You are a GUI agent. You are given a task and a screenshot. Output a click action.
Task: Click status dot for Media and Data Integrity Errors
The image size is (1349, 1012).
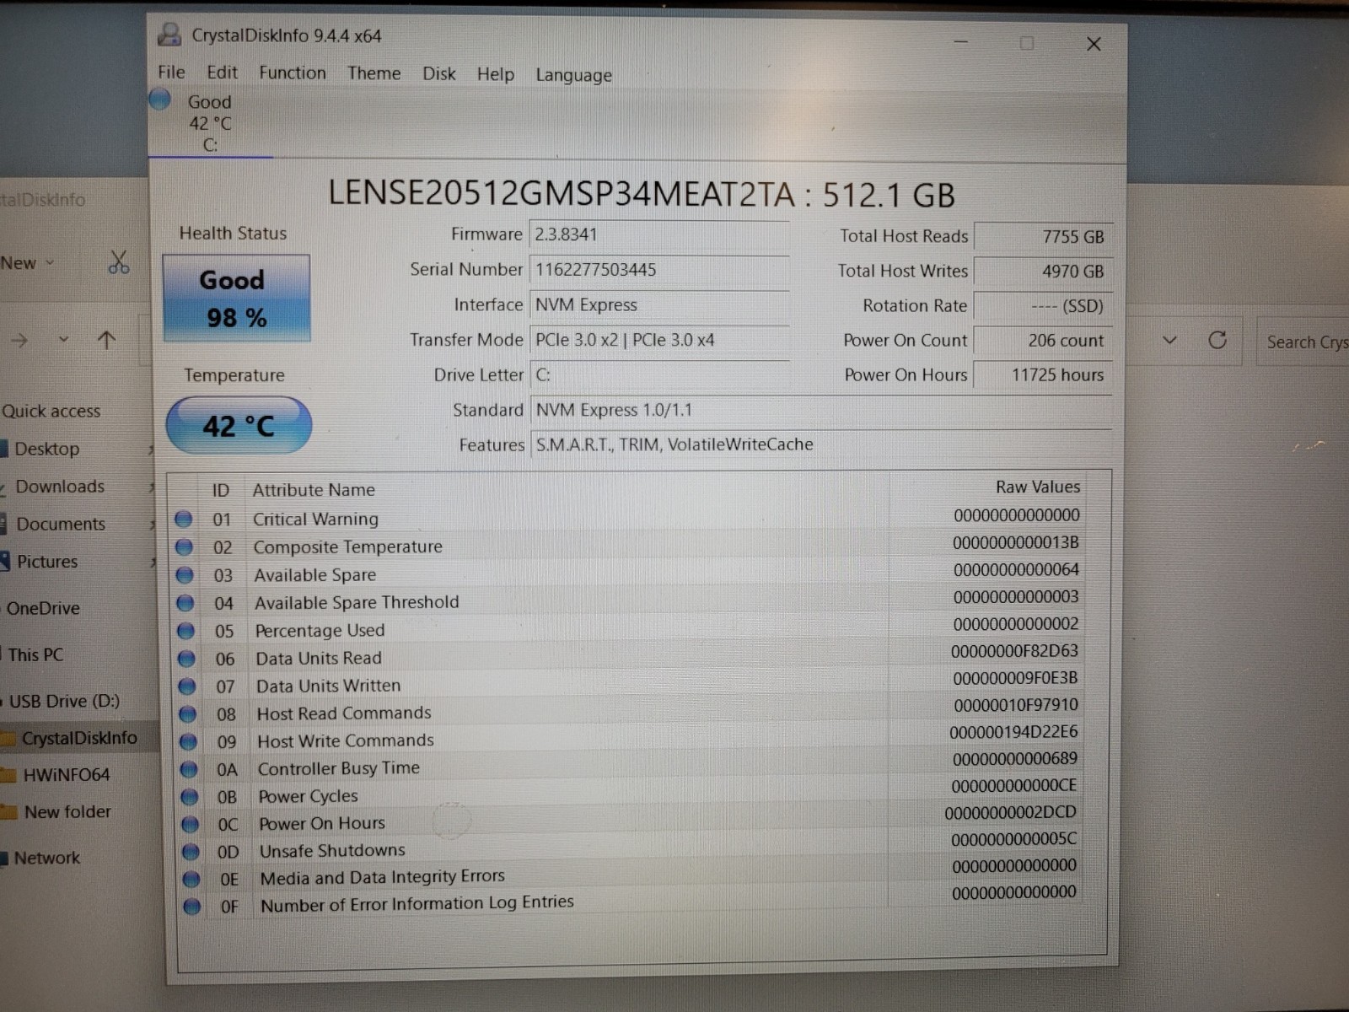click(x=191, y=880)
